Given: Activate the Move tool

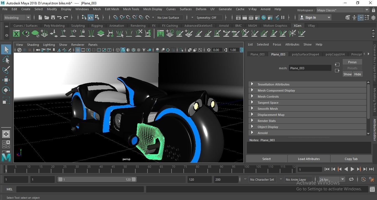Looking at the screenshot, I should tap(6, 80).
